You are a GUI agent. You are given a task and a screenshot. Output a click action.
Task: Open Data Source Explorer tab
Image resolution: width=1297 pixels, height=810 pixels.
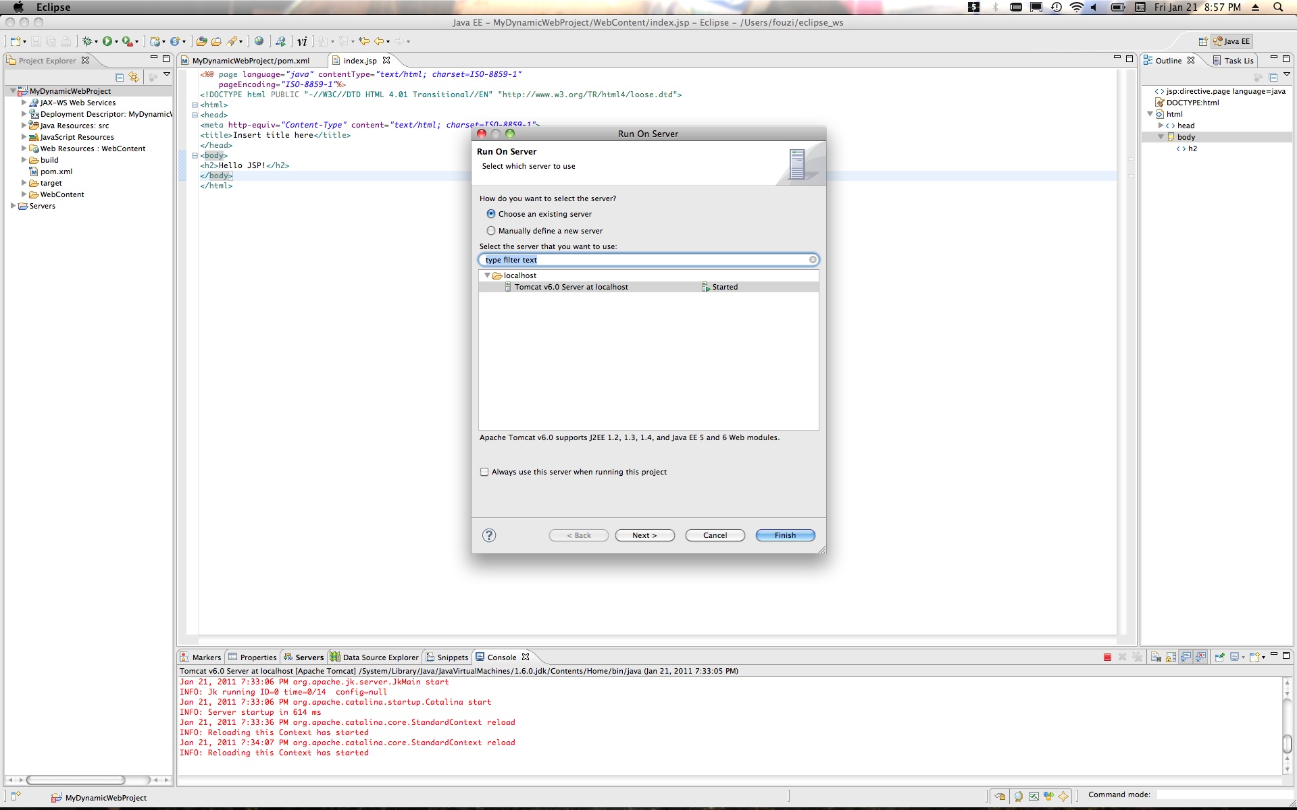point(374,657)
